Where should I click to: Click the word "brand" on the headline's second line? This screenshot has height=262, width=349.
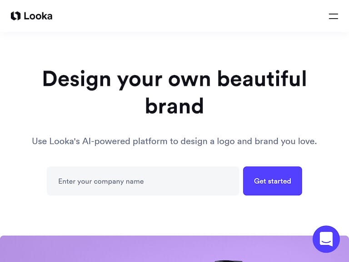174,106
